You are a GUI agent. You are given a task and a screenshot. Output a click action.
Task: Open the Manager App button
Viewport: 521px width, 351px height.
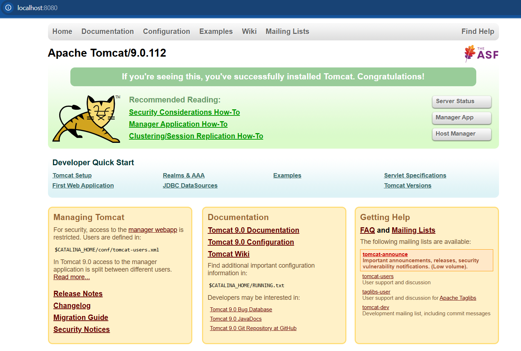click(462, 118)
